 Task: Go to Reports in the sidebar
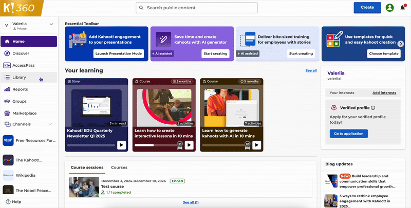(x=20, y=89)
